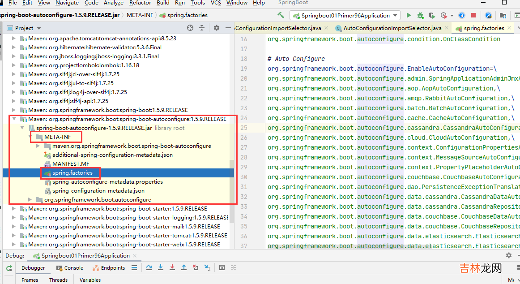Expand org.springframework.boot.autoconfigure package node
The image size is (520, 284).
click(x=30, y=200)
